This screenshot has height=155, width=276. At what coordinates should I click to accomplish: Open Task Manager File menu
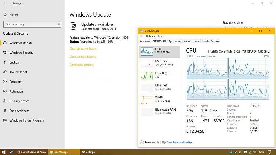141,36
